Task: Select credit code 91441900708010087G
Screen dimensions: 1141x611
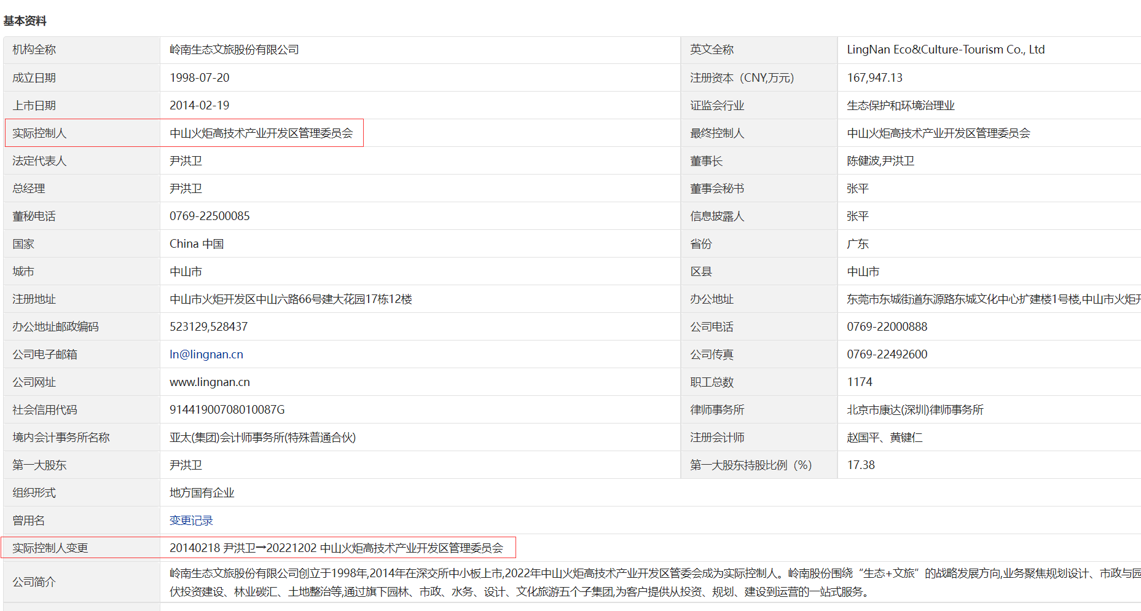Action: (x=227, y=410)
